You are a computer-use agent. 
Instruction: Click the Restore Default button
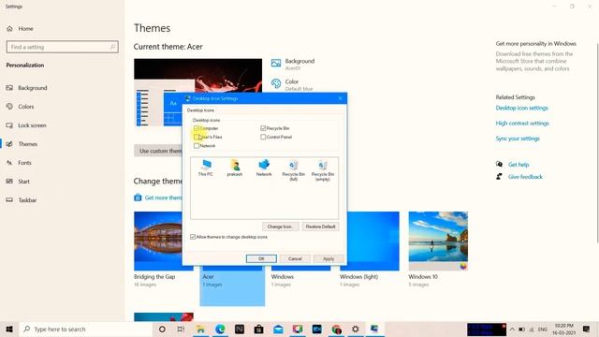(x=320, y=227)
